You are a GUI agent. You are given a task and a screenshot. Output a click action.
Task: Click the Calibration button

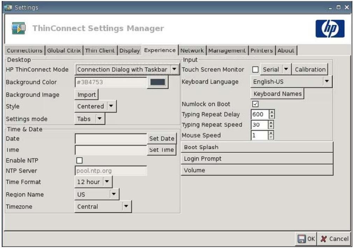click(x=310, y=70)
